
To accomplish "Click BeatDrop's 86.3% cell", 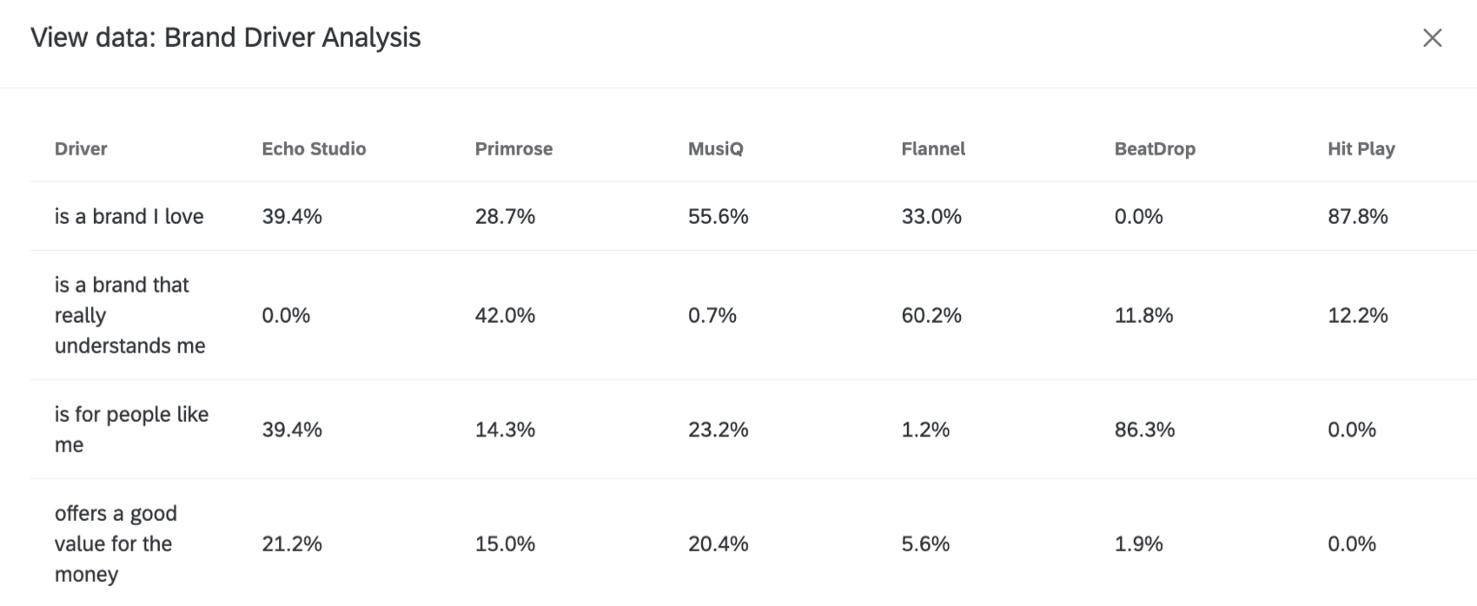I will pos(1145,429).
